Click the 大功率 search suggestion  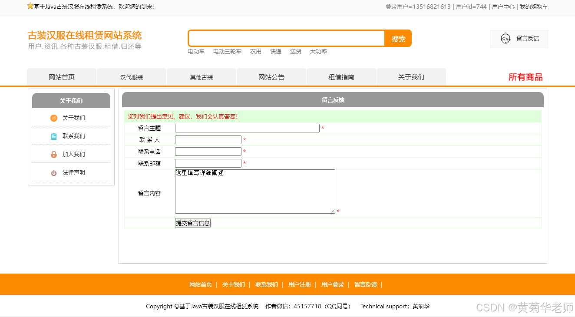pyautogui.click(x=318, y=51)
